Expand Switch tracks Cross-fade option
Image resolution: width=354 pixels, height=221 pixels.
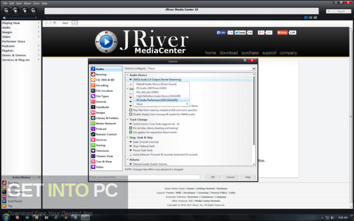(x=130, y=124)
